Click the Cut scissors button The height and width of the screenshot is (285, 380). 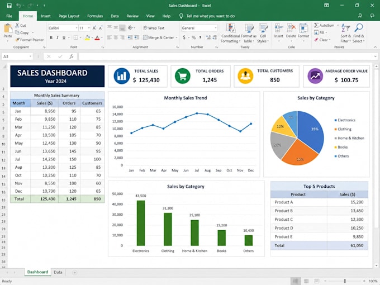(21, 25)
